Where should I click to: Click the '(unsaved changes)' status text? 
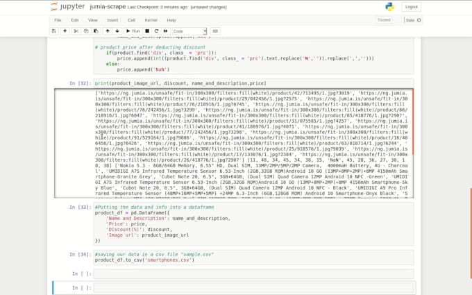pyautogui.click(x=209, y=7)
